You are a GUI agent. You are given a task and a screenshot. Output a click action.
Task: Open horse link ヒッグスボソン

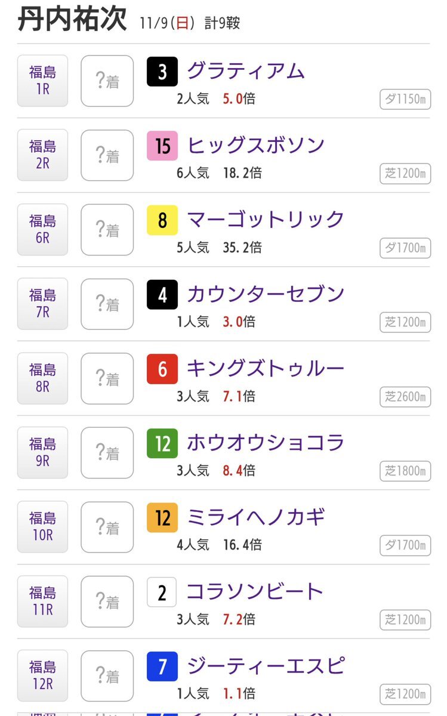[256, 145]
